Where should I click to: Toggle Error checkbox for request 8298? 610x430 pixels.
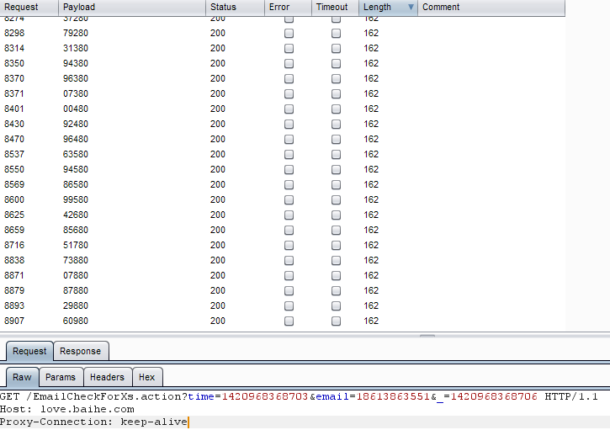289,34
